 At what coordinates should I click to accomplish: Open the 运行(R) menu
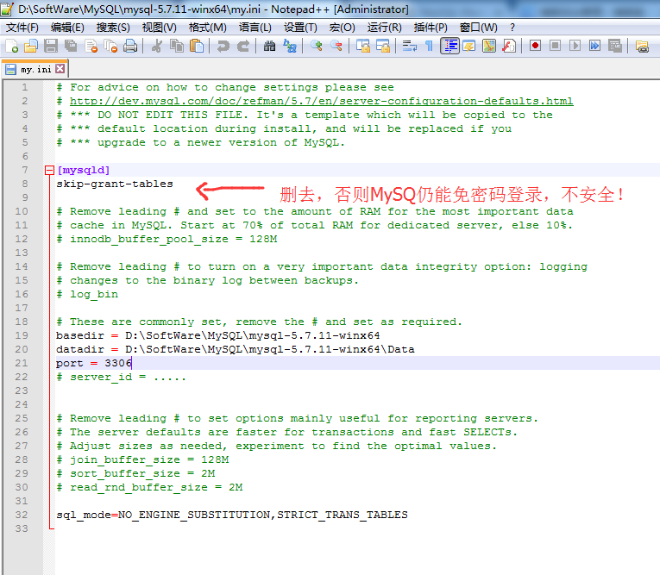click(384, 28)
